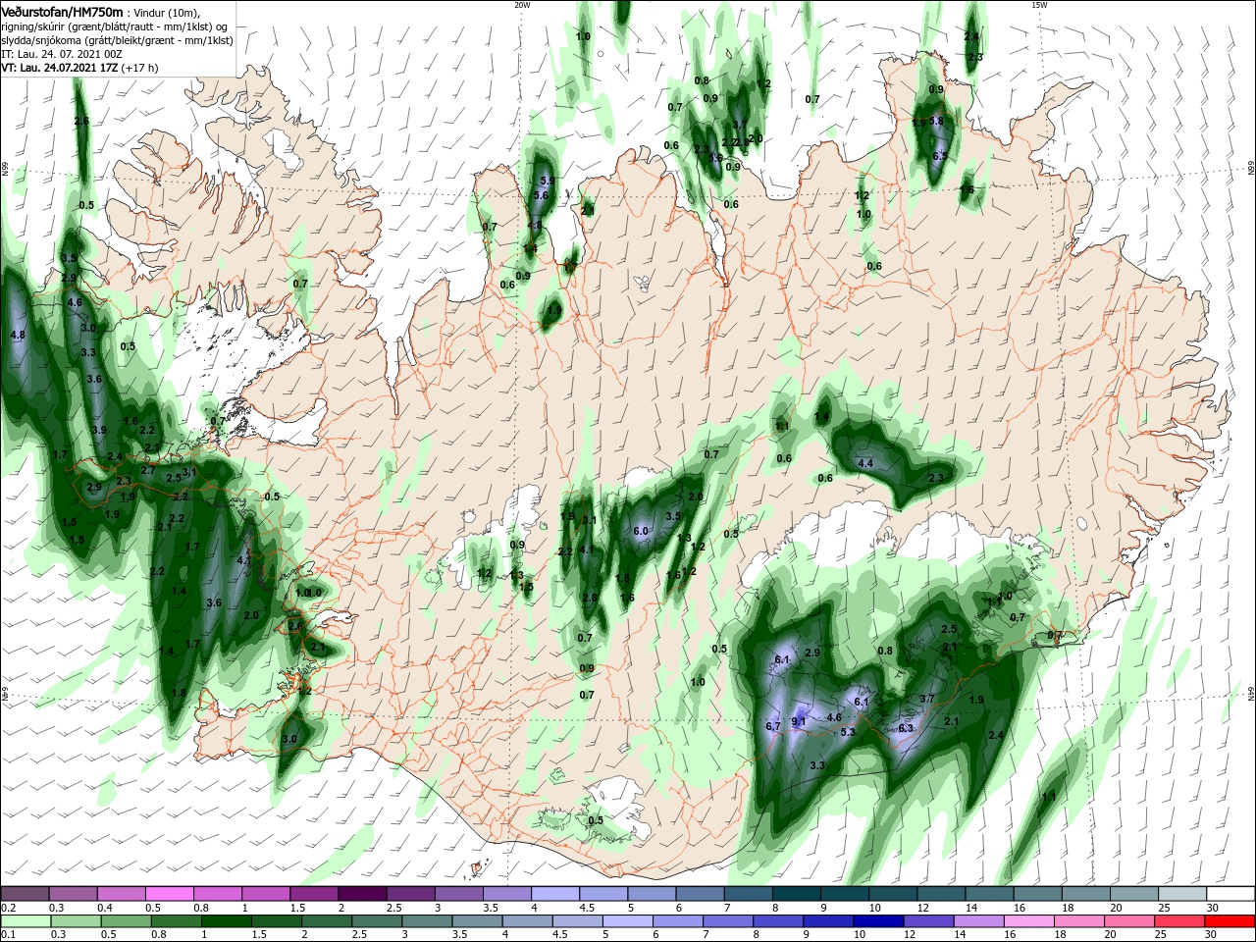
Task: Click the 6.0 precipitation value
Action: pos(642,531)
